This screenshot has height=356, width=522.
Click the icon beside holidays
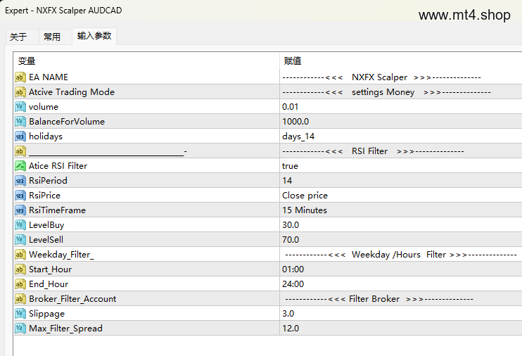click(x=20, y=136)
